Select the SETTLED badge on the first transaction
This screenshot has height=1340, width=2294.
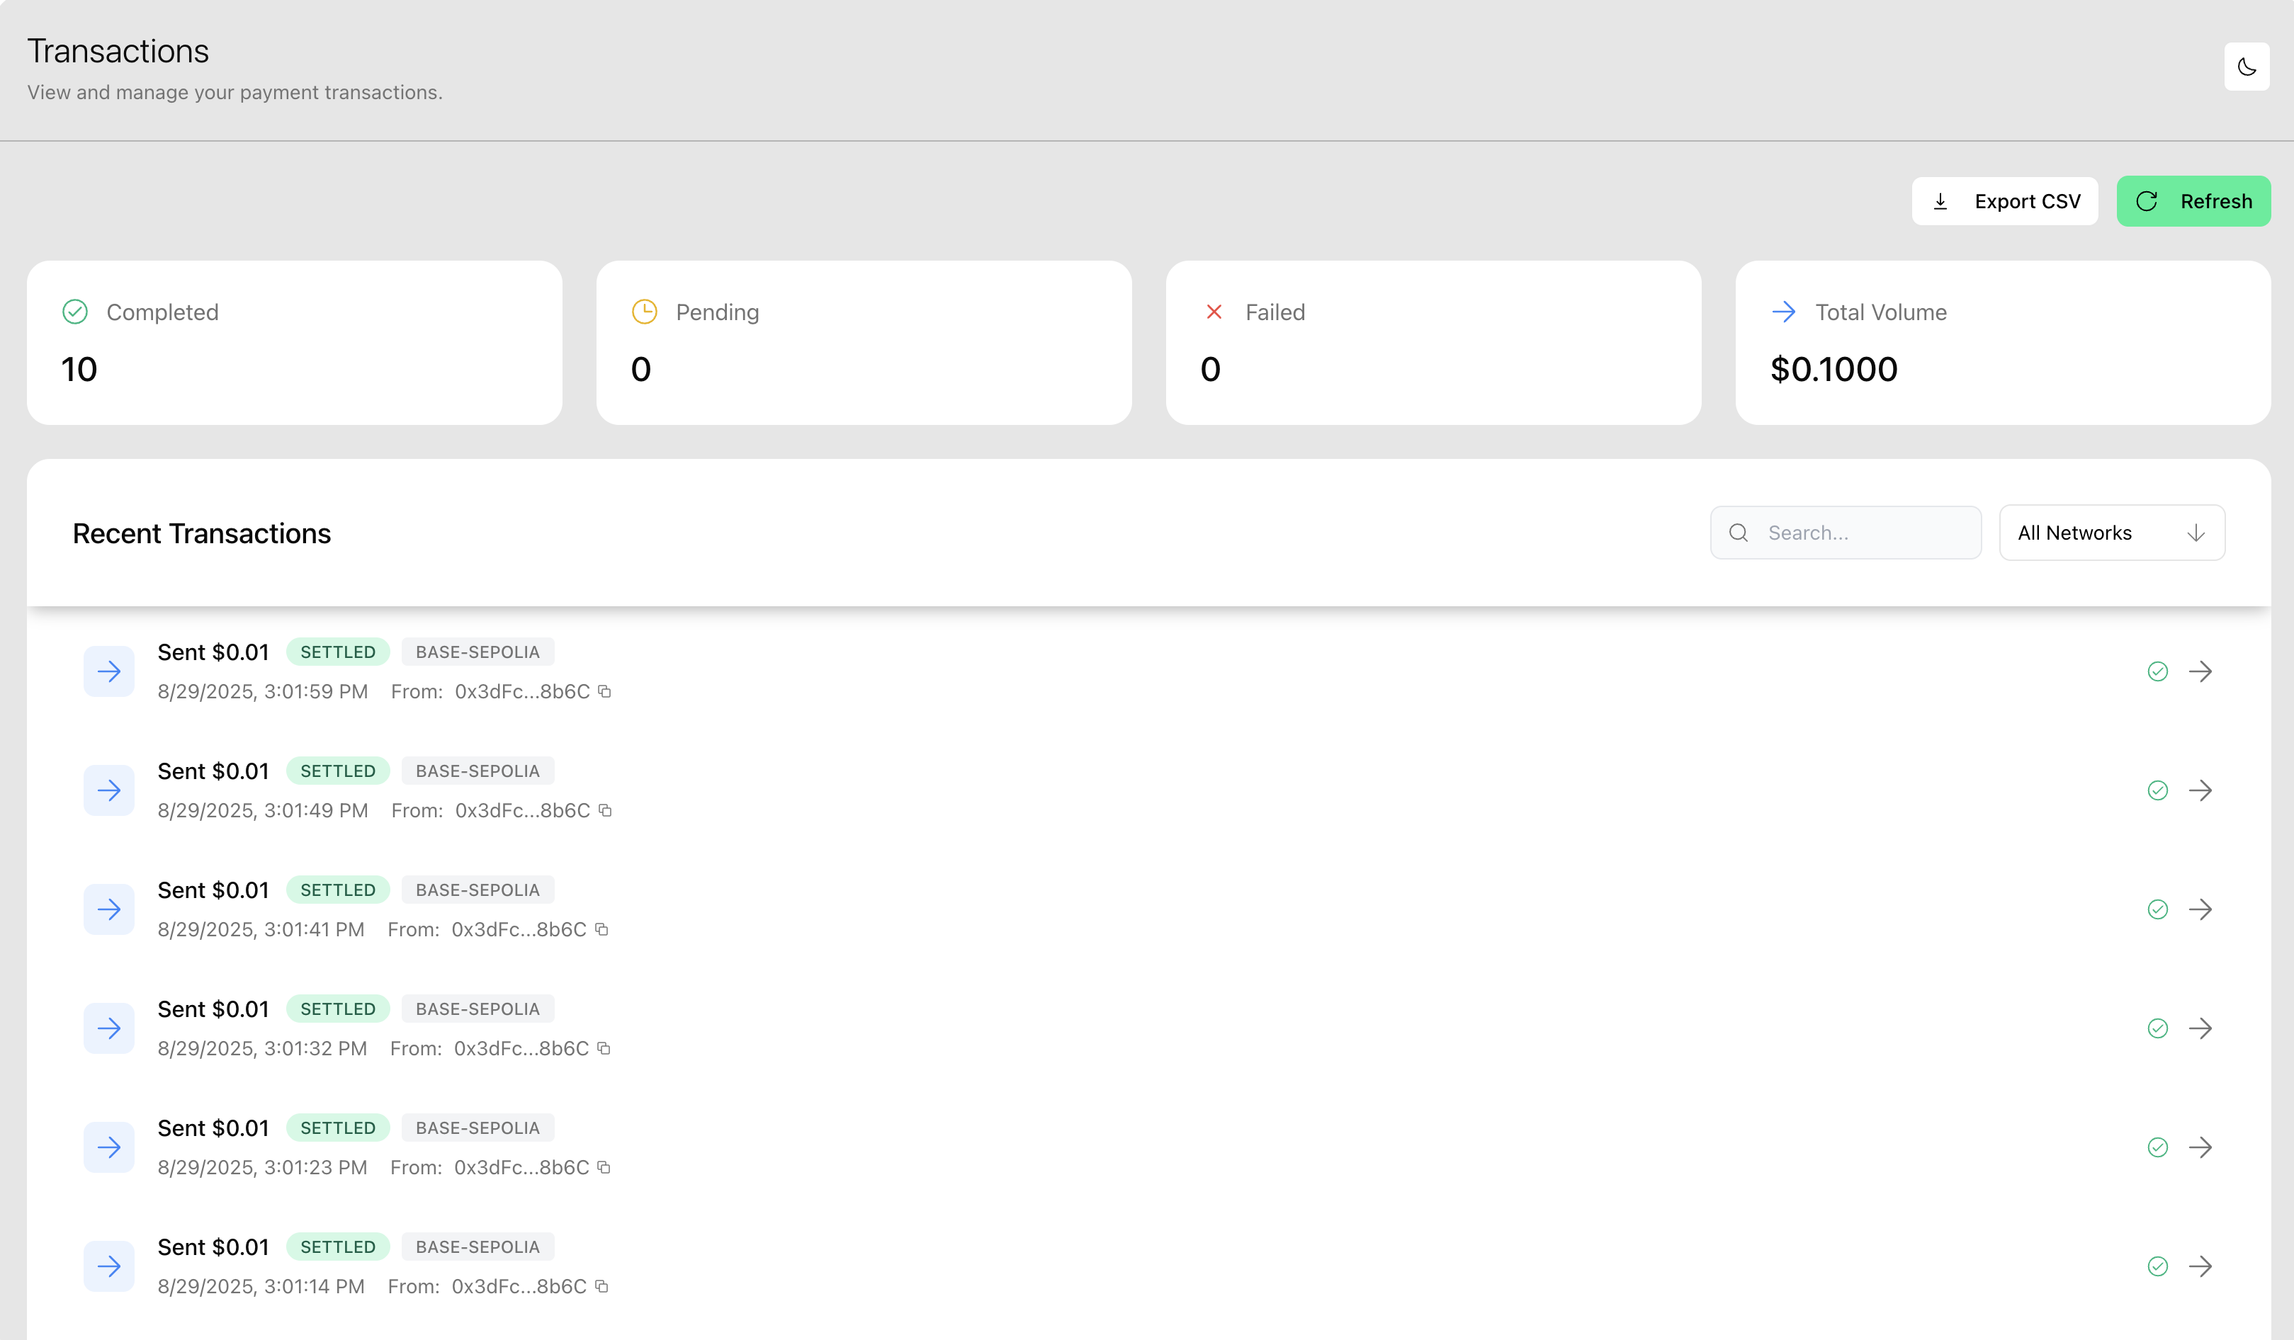338,651
